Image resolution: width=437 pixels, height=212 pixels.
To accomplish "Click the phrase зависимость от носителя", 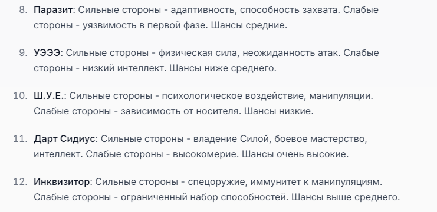I will [181, 111].
